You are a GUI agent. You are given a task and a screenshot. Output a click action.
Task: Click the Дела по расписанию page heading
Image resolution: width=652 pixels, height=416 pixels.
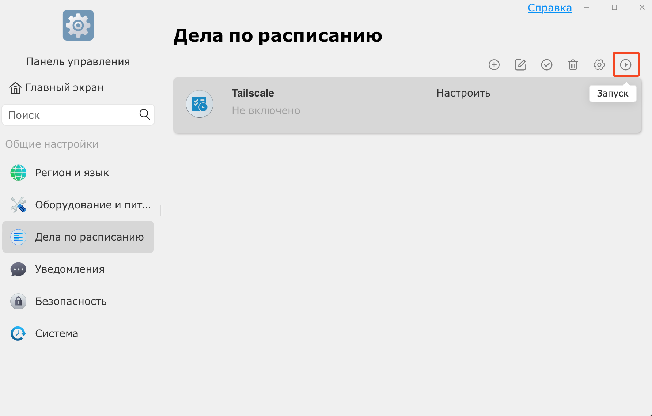tap(278, 36)
